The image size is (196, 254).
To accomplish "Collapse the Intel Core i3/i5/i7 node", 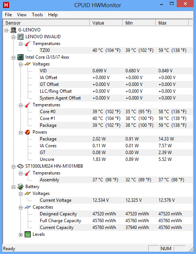I will tap(14, 58).
